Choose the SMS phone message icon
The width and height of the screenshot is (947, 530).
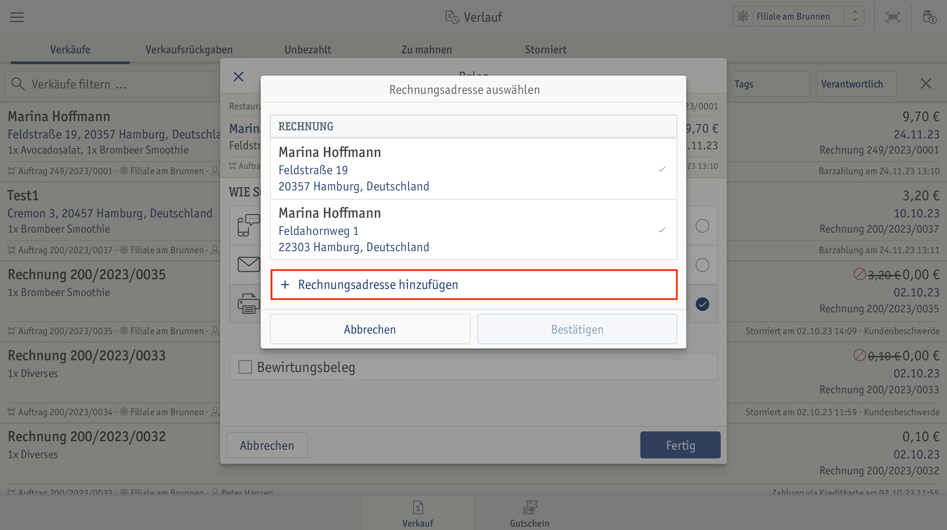click(249, 225)
